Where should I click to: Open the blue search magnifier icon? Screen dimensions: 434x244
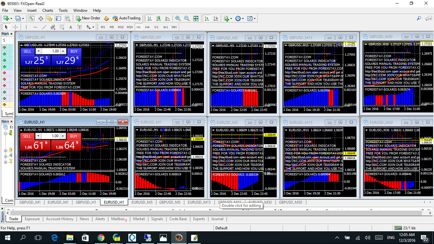(x=419, y=18)
